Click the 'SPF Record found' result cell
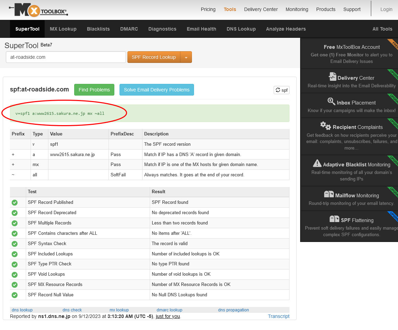 219,202
